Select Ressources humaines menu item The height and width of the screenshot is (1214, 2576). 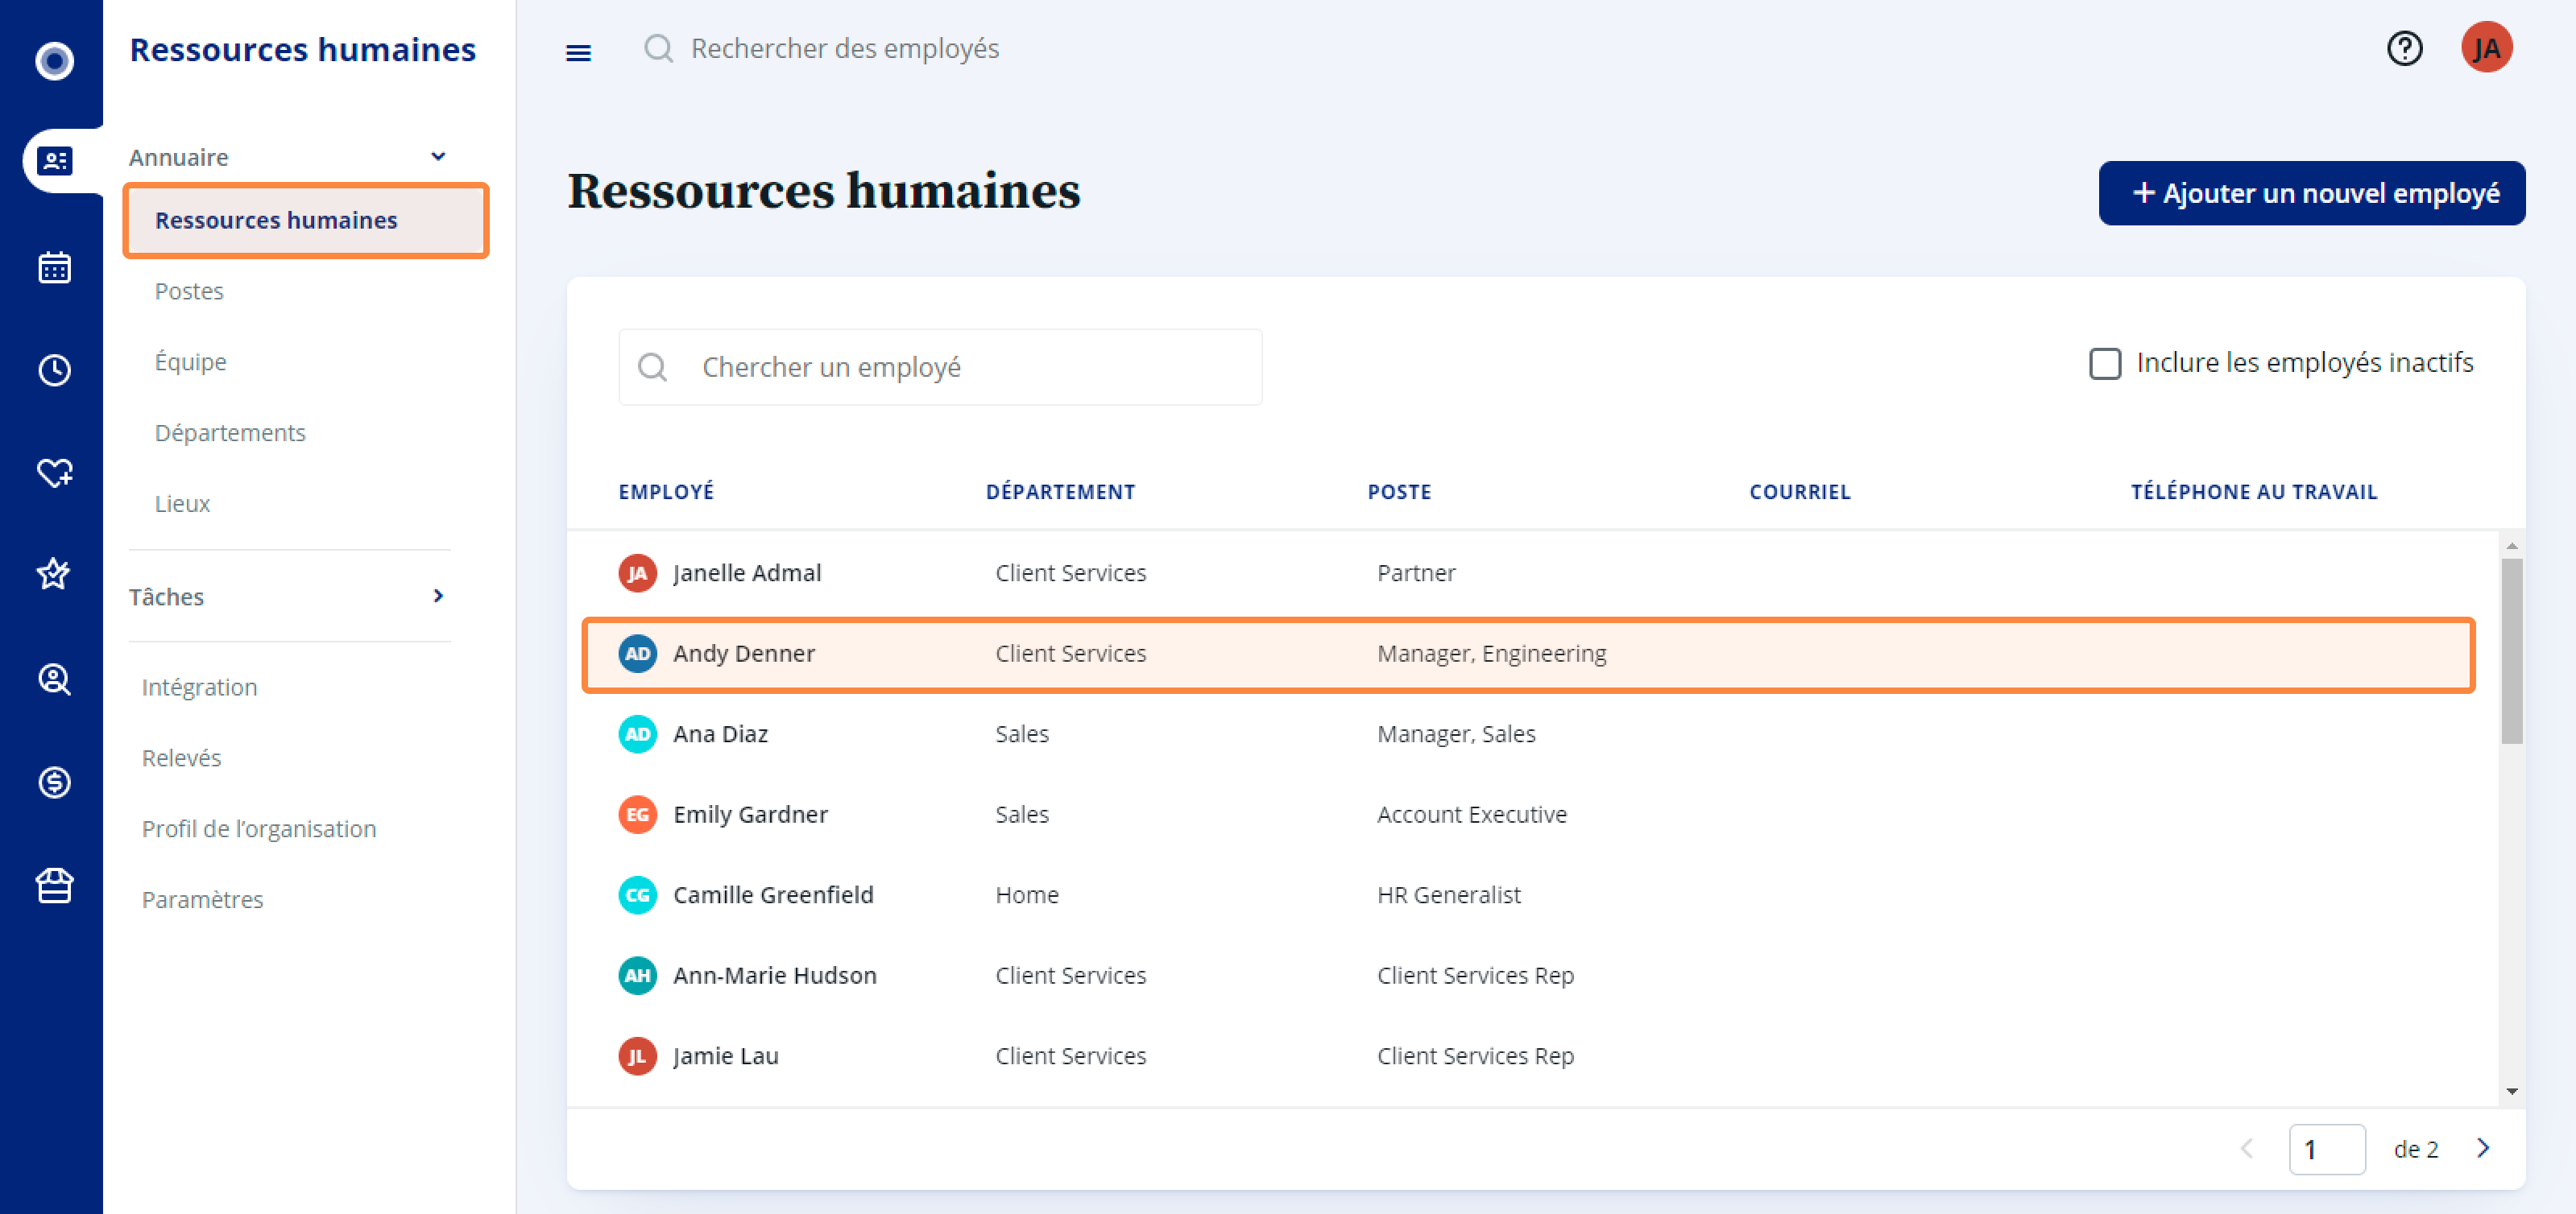click(x=306, y=220)
